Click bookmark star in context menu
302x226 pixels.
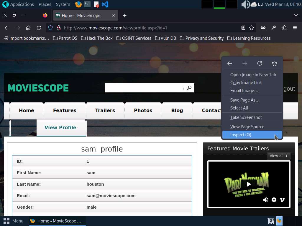coord(274,63)
